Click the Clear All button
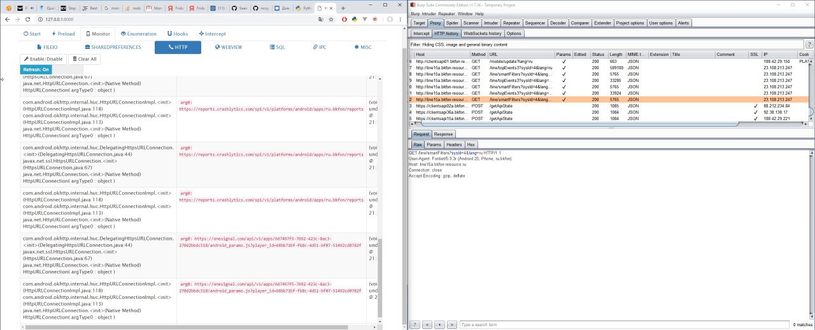 [x=84, y=59]
